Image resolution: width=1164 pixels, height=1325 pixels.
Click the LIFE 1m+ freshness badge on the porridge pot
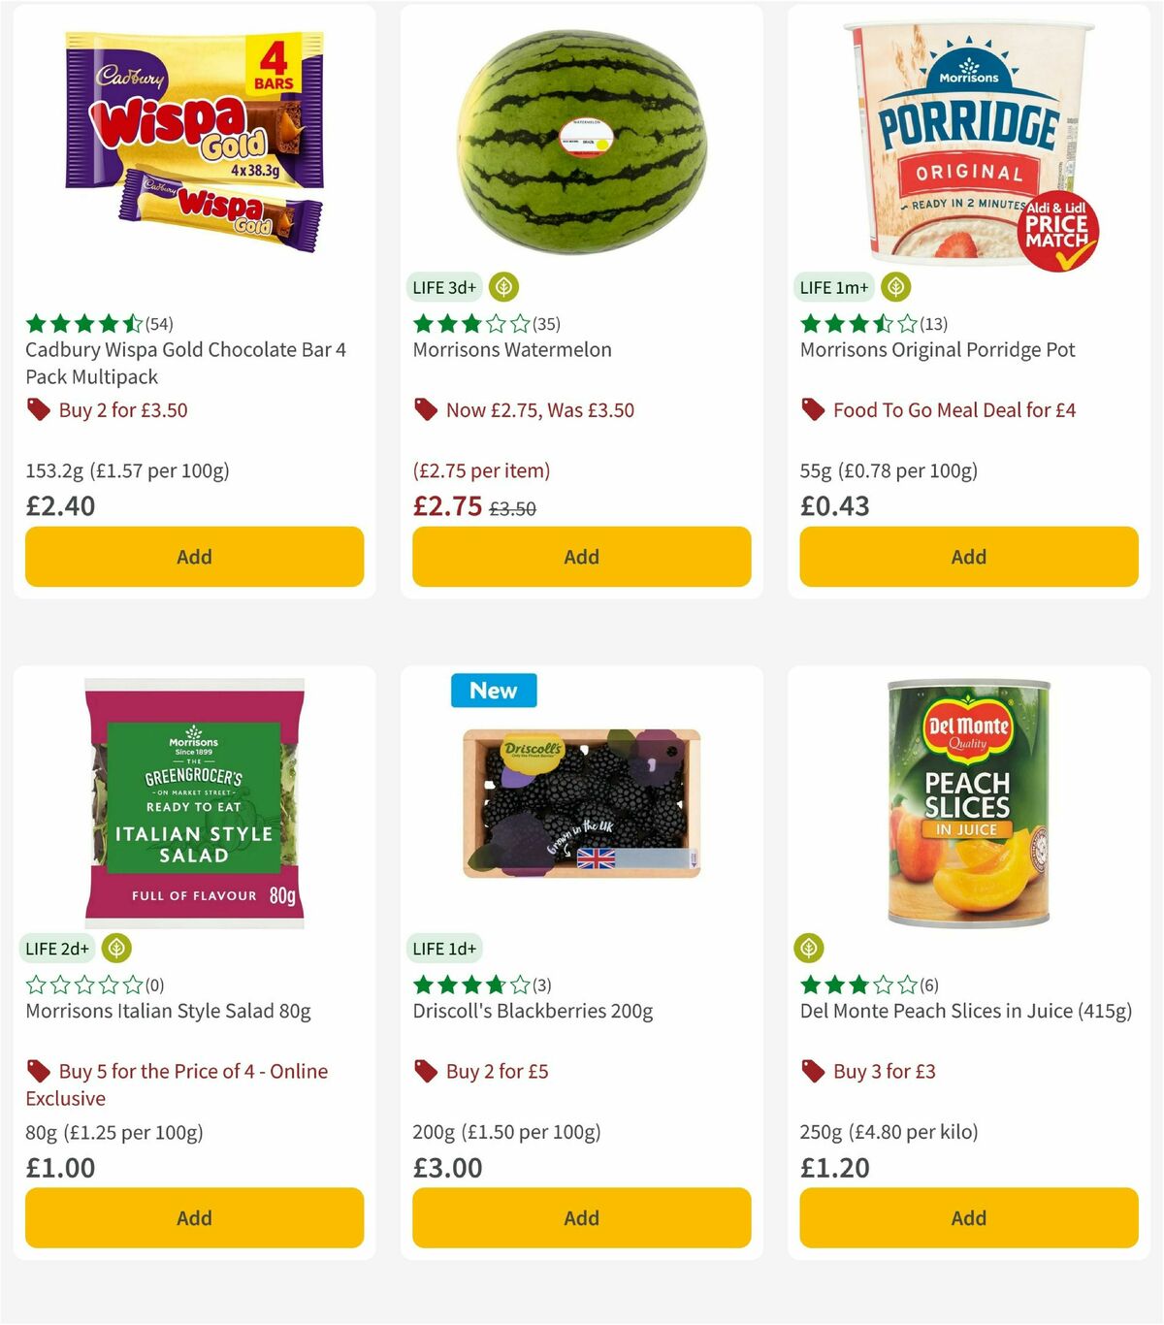click(833, 287)
